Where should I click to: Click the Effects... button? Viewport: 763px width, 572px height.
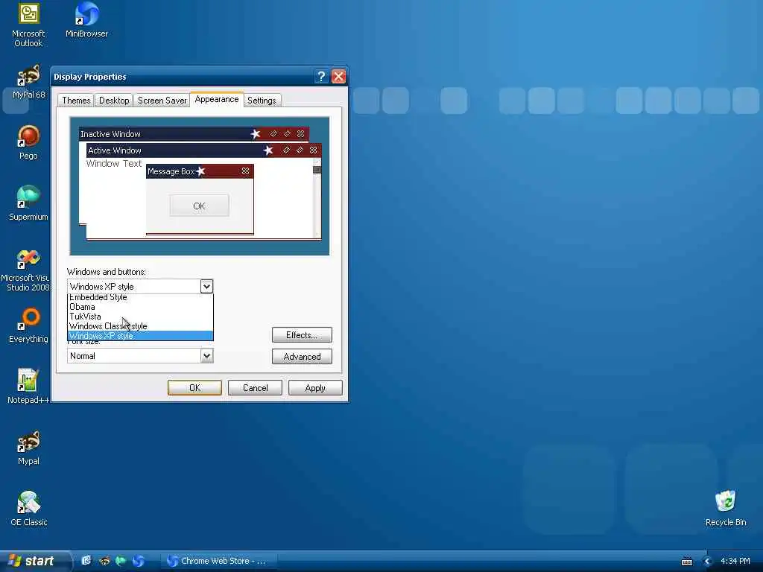[x=302, y=335]
